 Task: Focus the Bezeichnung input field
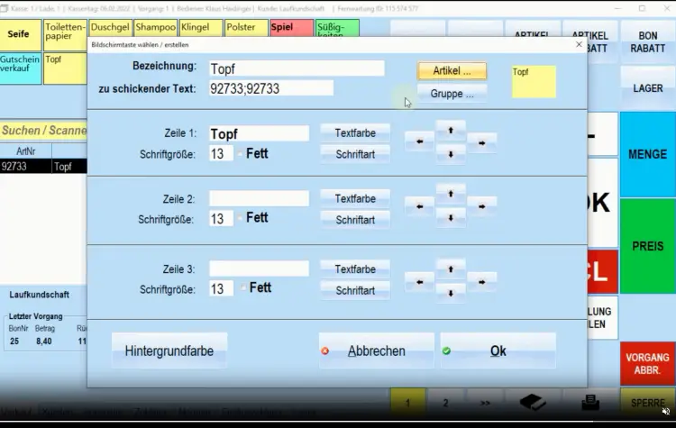(x=297, y=68)
